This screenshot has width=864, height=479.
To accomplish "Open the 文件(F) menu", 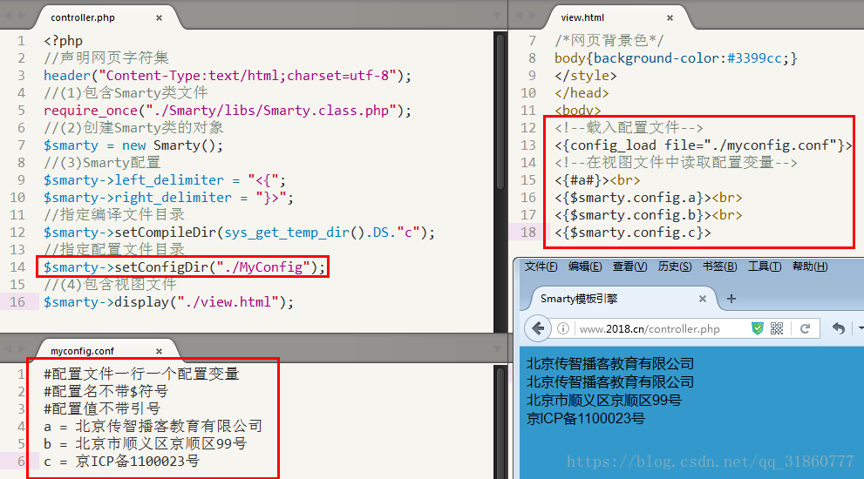I will click(x=541, y=266).
